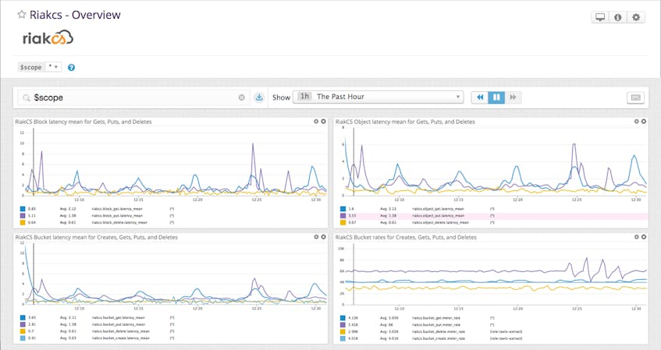Viewport: 661px width, 350px height.
Task: Open dashboard info icon in header
Action: (x=618, y=17)
